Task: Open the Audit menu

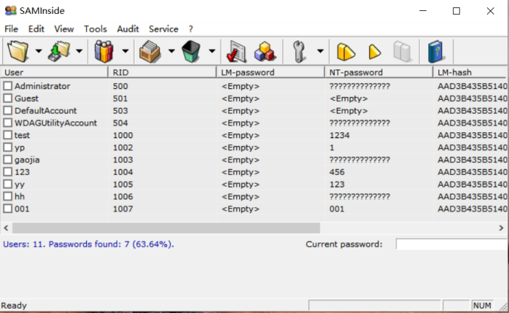Action: 128,29
